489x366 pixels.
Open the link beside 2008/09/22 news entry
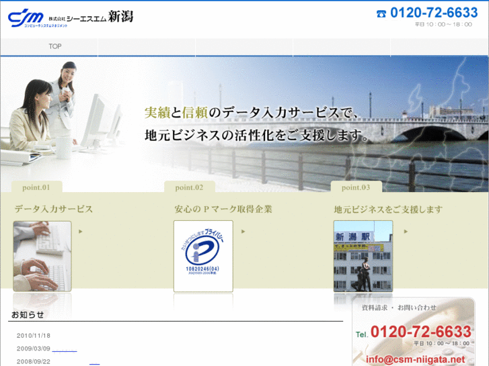94,362
